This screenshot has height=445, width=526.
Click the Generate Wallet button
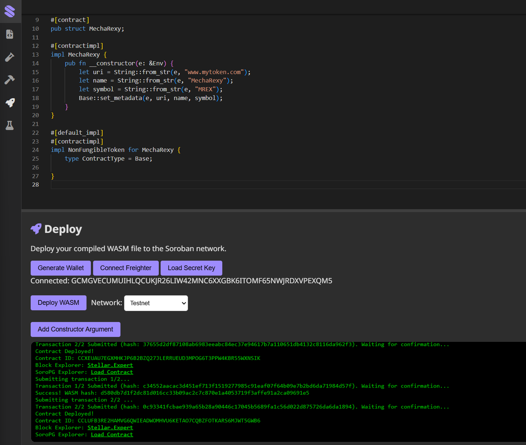tap(60, 268)
